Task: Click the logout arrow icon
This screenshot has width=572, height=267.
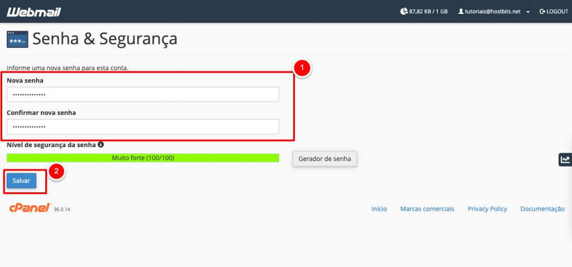Action: point(542,12)
